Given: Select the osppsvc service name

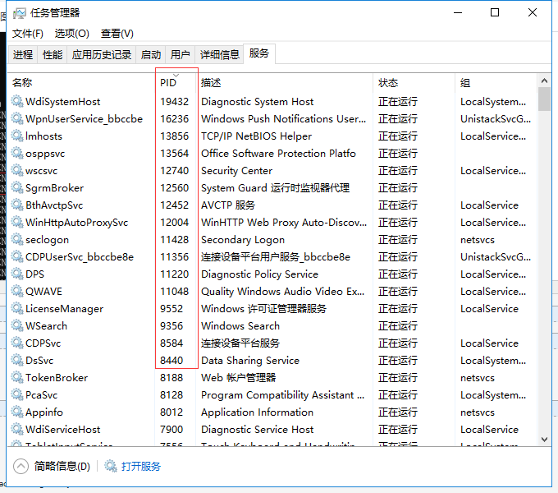Looking at the screenshot, I should point(45,154).
